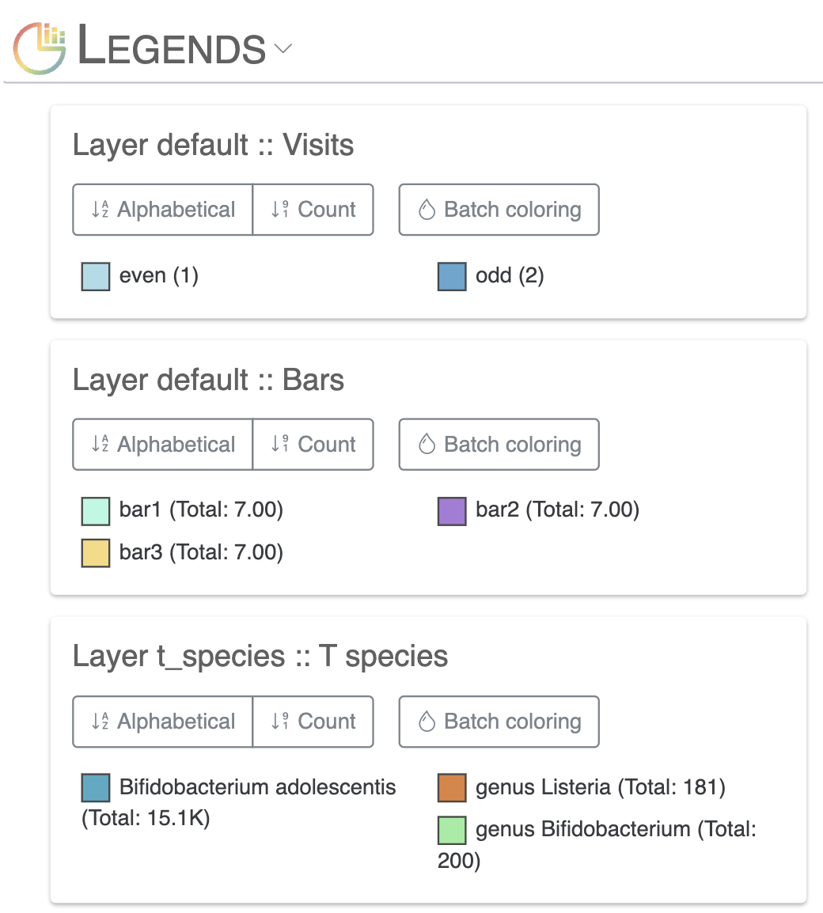This screenshot has width=823, height=913.
Task: Open the 'even' color swatch
Action: (96, 277)
